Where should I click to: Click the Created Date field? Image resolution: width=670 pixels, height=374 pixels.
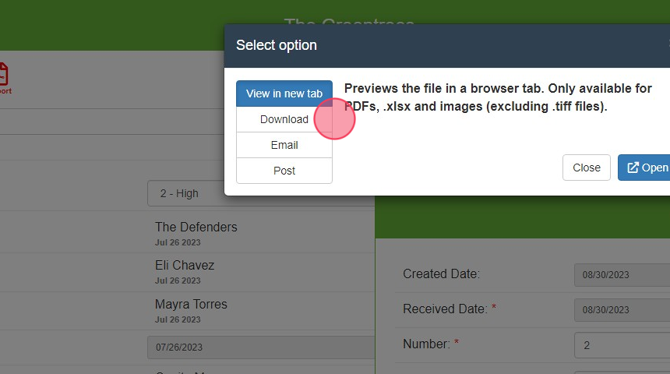[x=622, y=275]
